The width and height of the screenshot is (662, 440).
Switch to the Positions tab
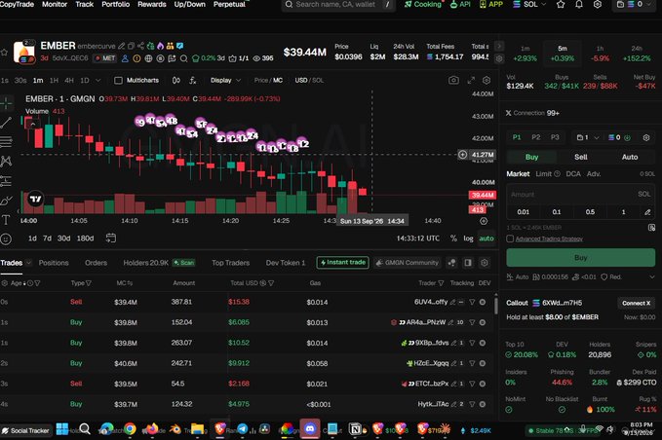(x=54, y=263)
